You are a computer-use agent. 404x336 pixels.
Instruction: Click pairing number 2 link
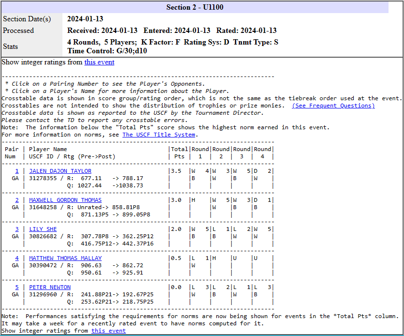point(16,200)
